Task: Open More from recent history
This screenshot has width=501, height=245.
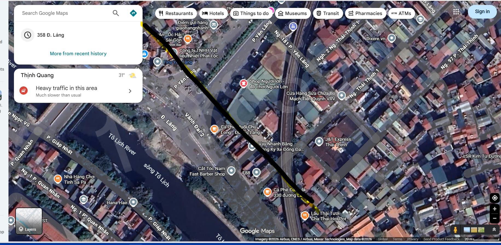Action: point(78,54)
